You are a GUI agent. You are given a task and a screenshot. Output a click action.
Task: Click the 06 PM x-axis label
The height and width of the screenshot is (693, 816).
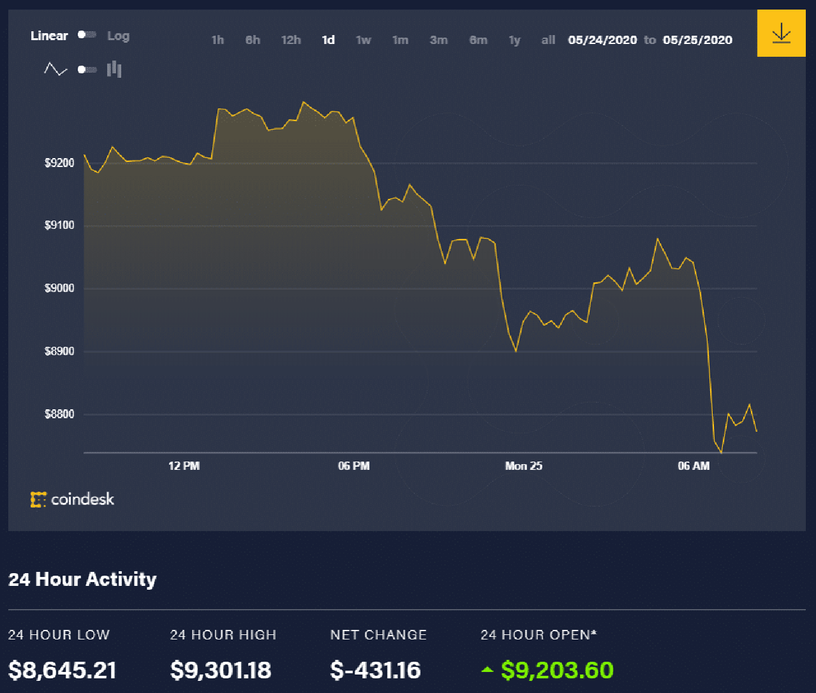coord(354,466)
